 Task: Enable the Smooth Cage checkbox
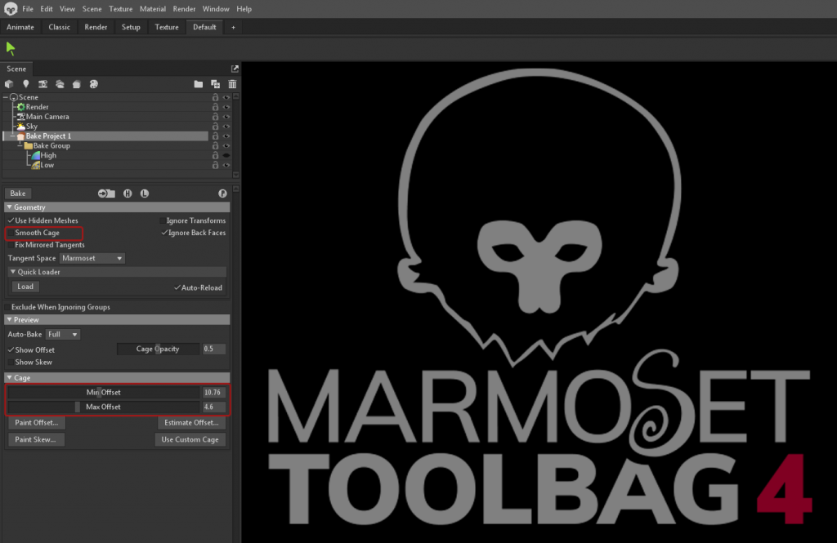point(11,233)
